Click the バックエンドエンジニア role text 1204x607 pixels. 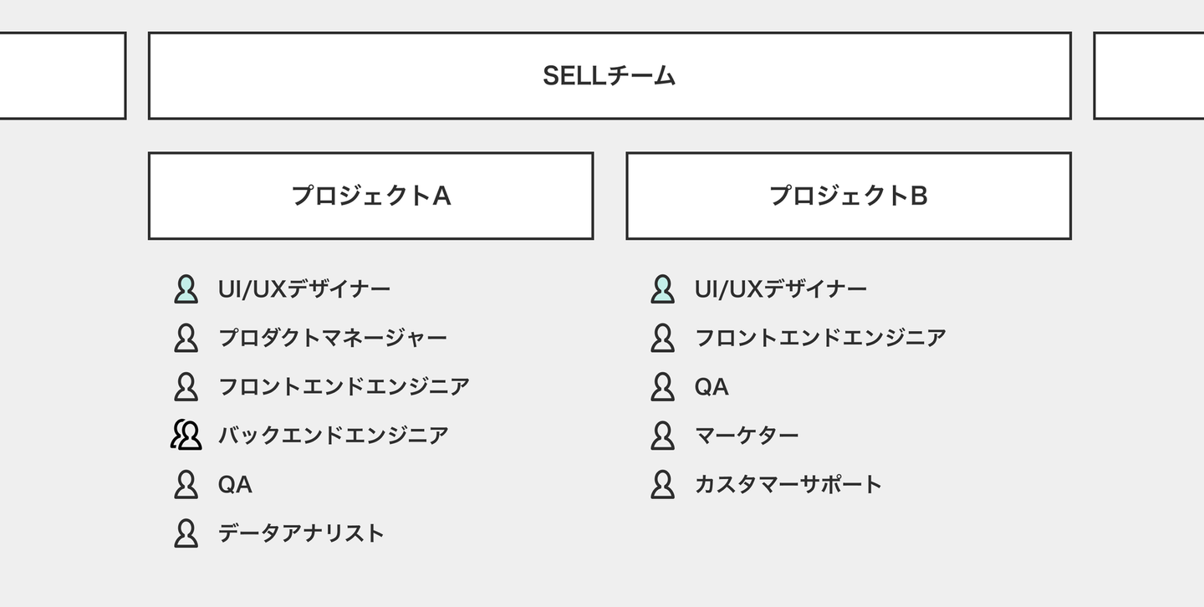tap(333, 435)
